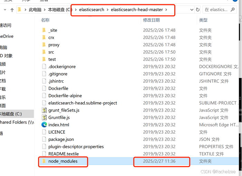Viewport: 242px width, 176px height.
Task: Select the src folder icon
Action: tap(44, 52)
